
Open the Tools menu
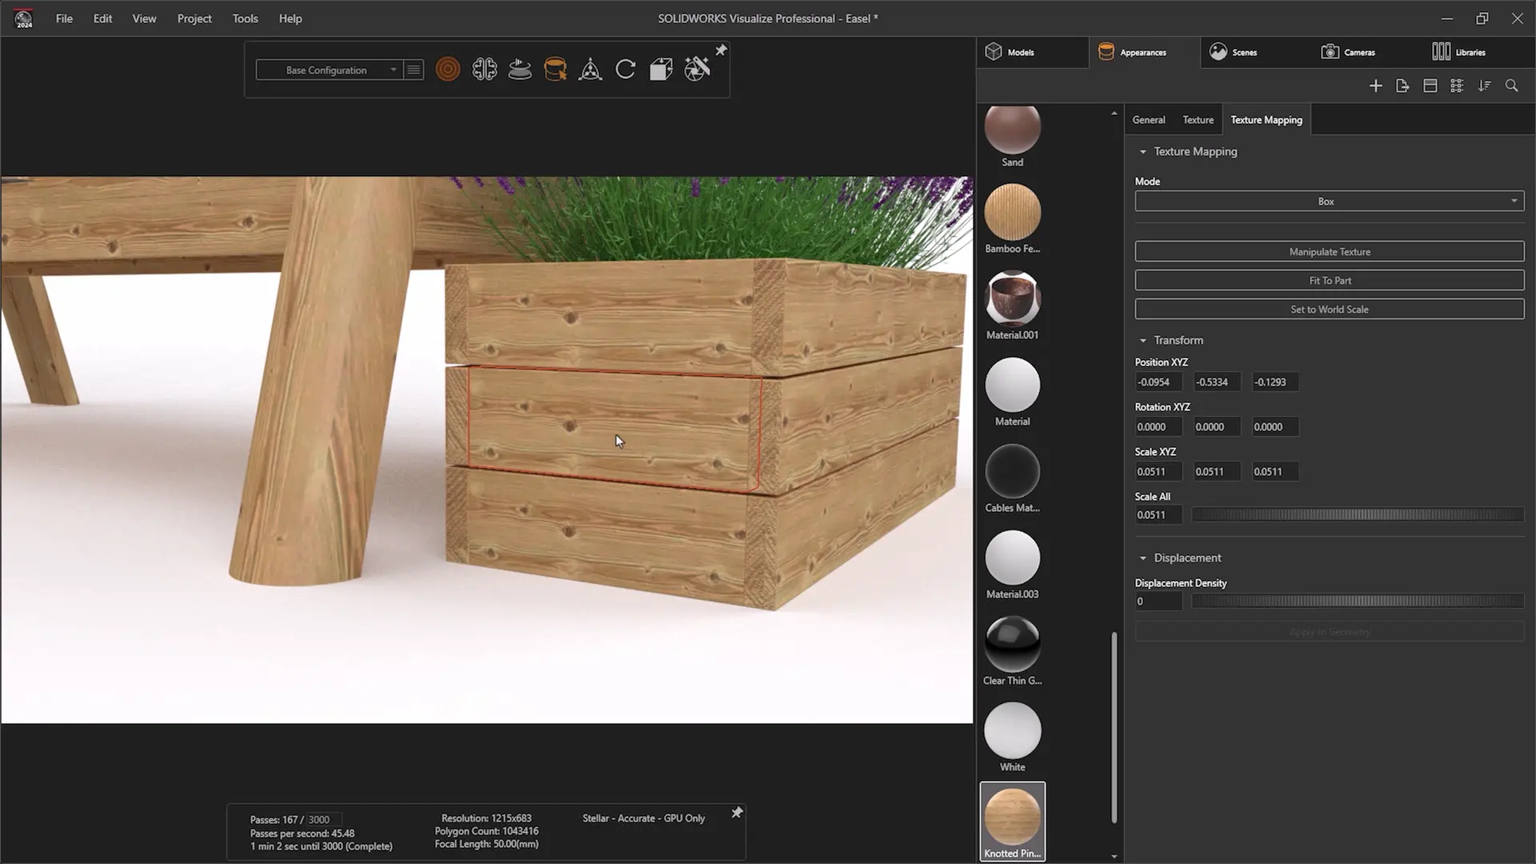click(x=245, y=18)
